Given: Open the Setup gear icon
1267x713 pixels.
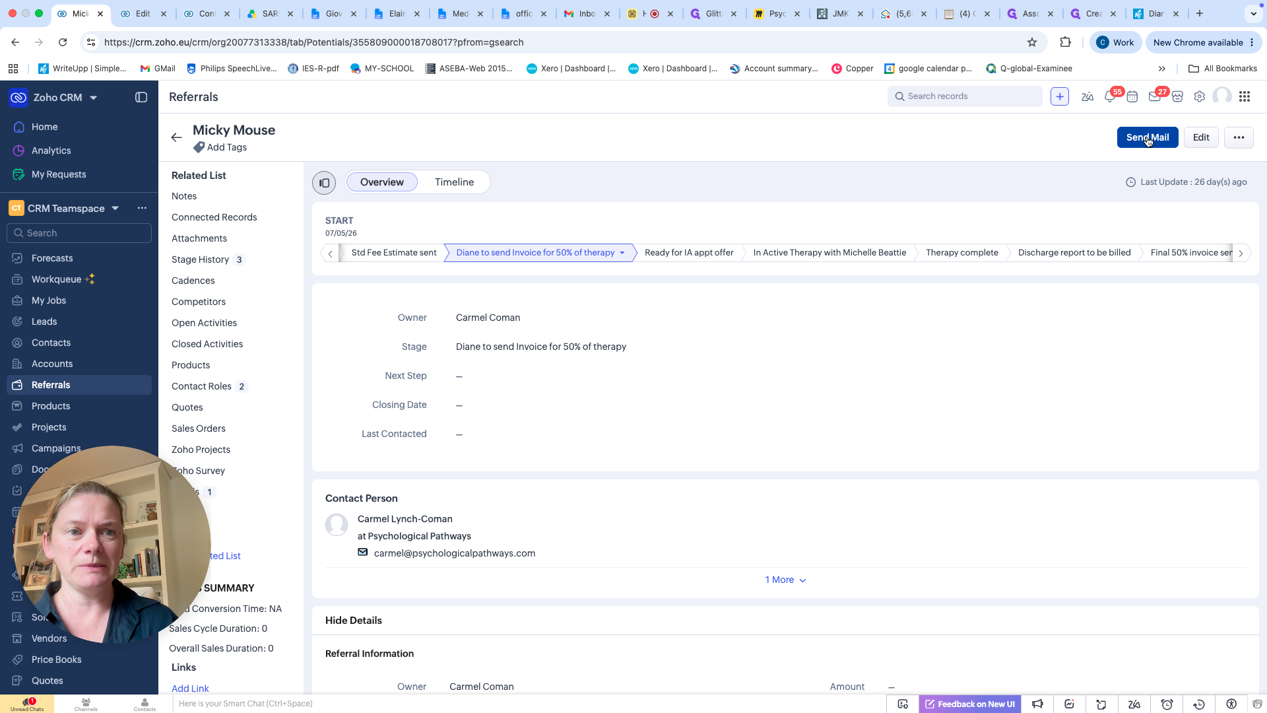Looking at the screenshot, I should pyautogui.click(x=1200, y=97).
